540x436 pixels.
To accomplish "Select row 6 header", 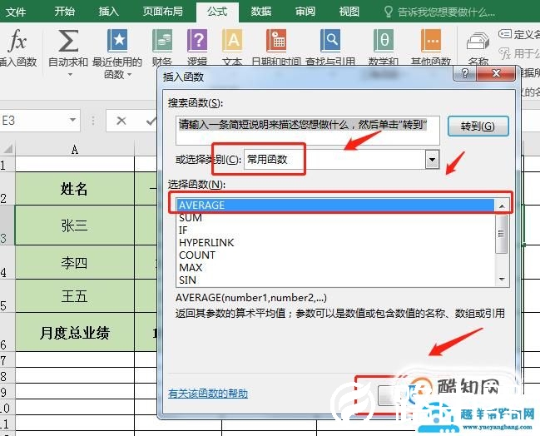I will point(7,332).
